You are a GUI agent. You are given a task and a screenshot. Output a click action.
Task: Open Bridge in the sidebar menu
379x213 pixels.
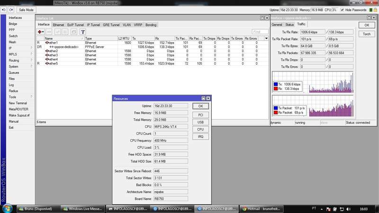pyautogui.click(x=13, y=24)
